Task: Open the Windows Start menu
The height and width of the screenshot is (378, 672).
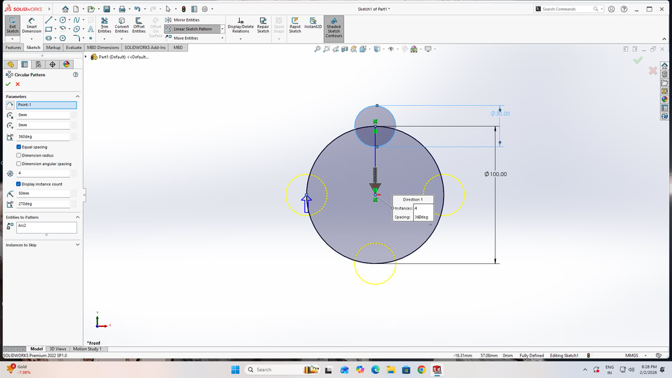Action: coord(235,370)
